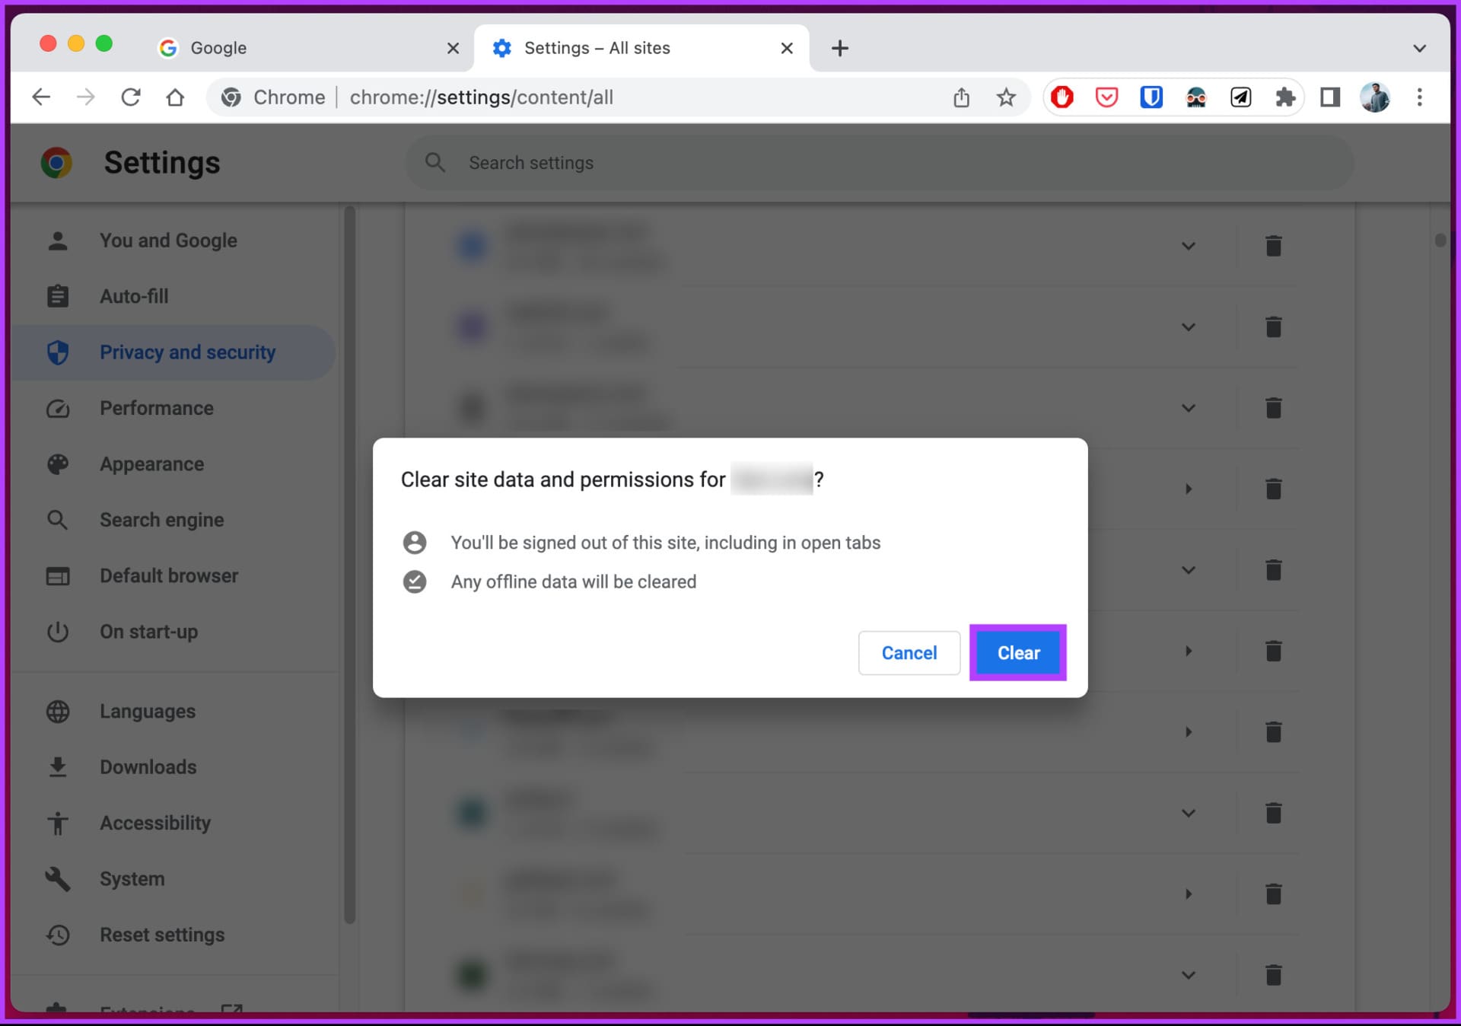Select Privacy and security section
Screen dimensions: 1461x1026
point(173,352)
